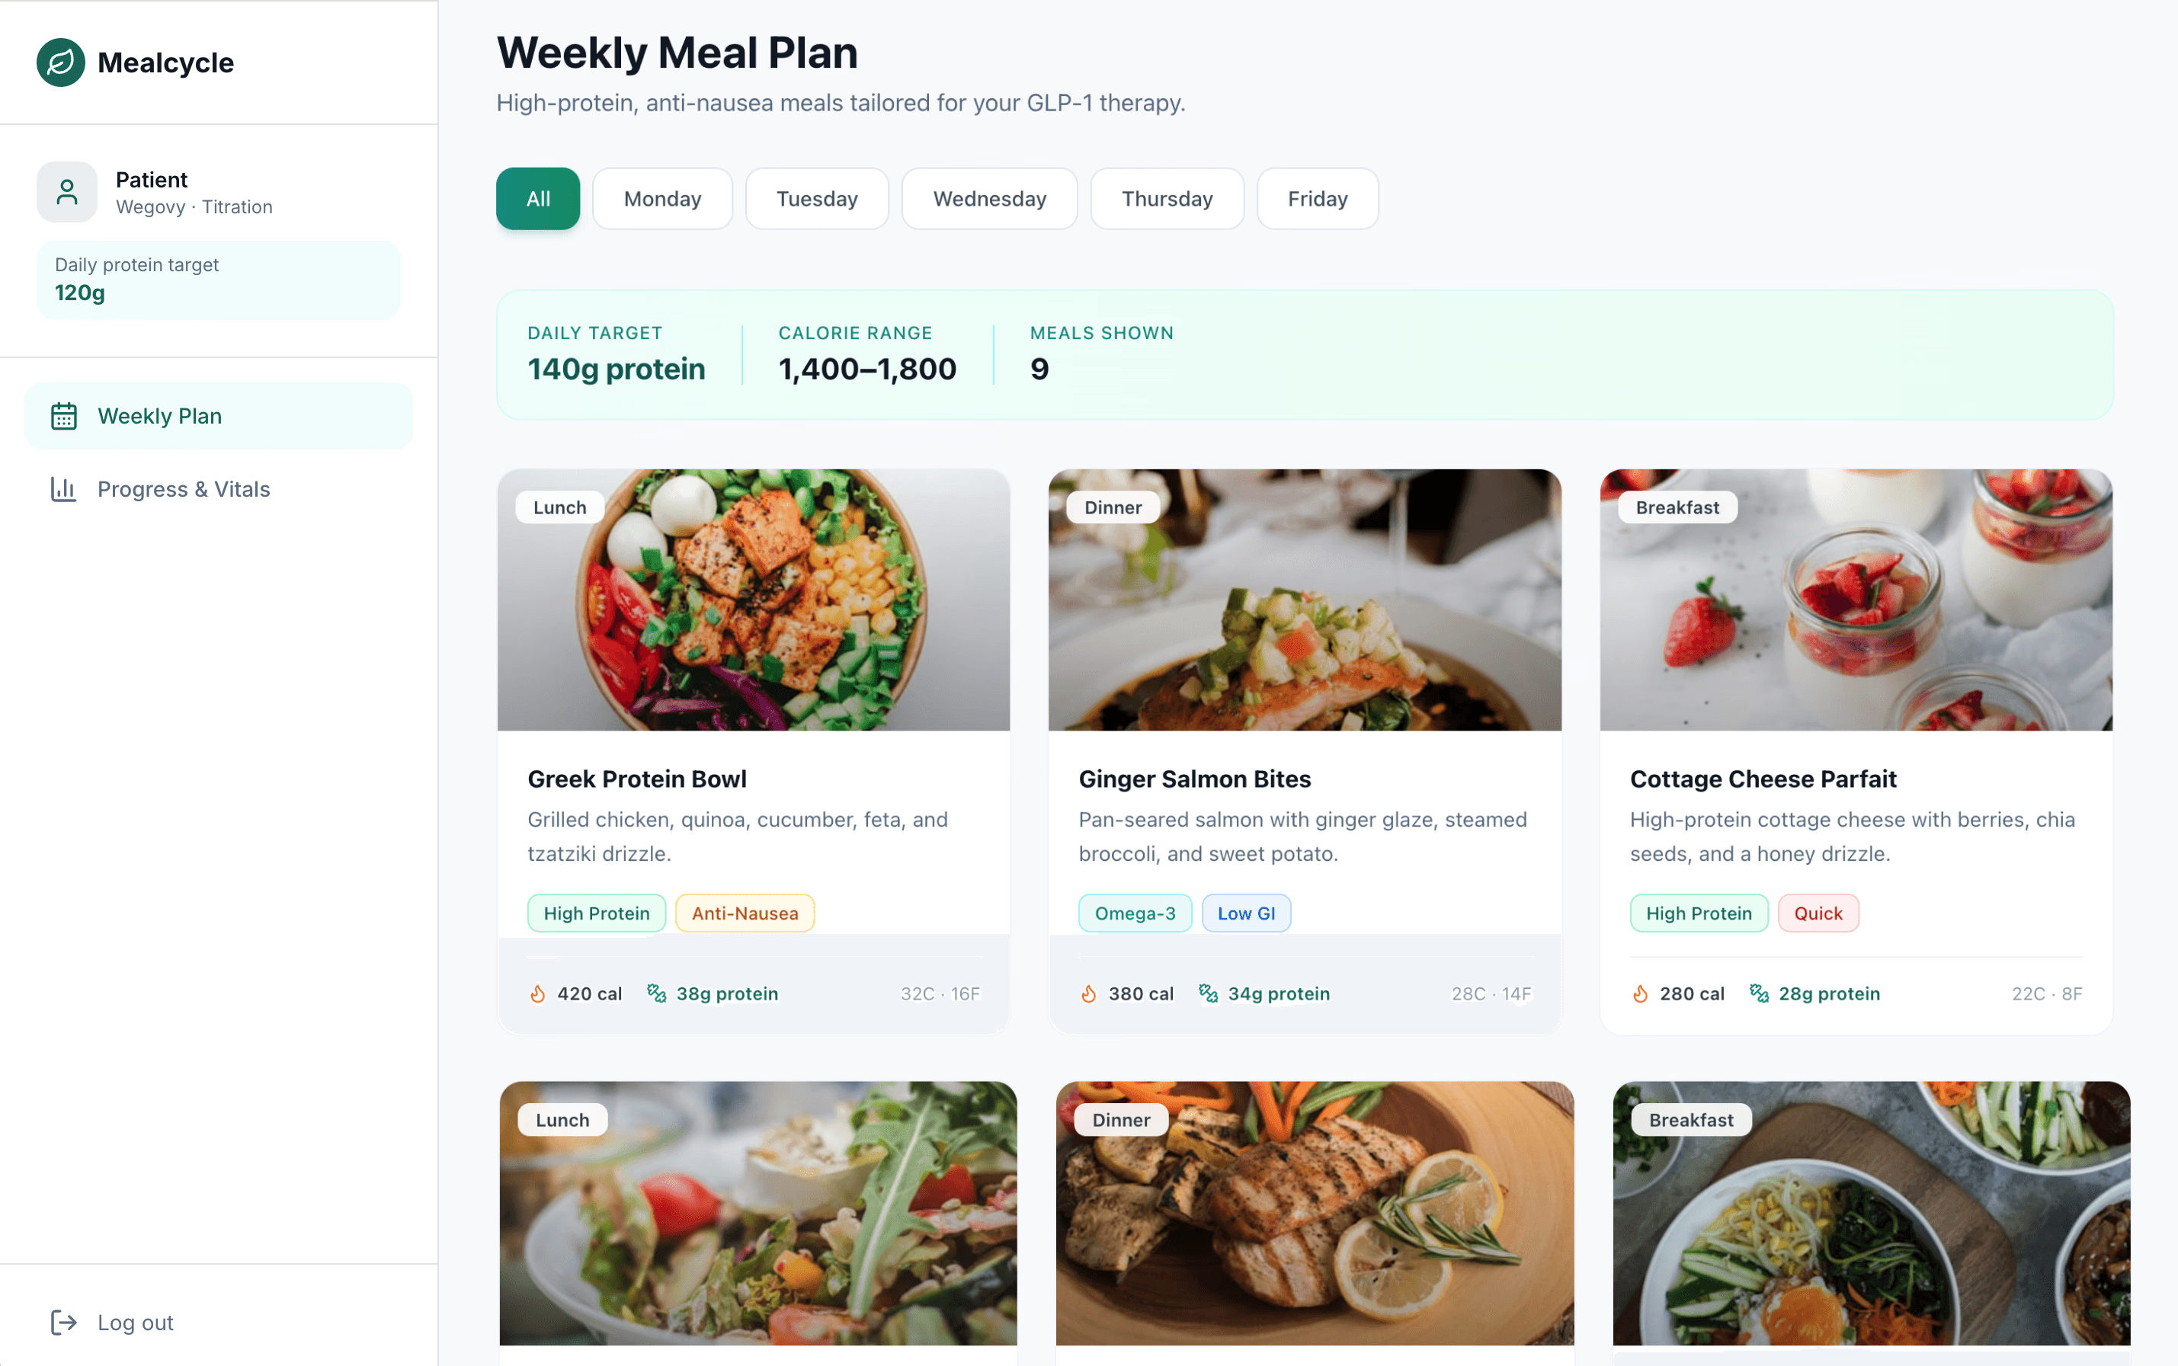
Task: Filter meals by Friday
Action: 1318,199
